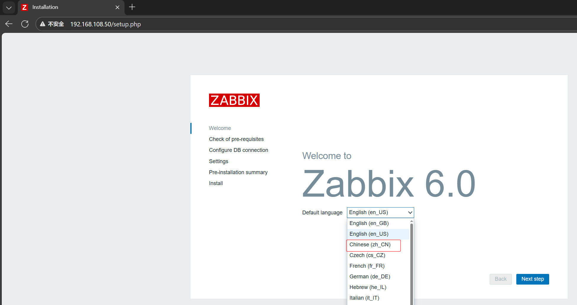This screenshot has width=577, height=305.
Task: Select German (de_DE) language
Action: point(378,277)
